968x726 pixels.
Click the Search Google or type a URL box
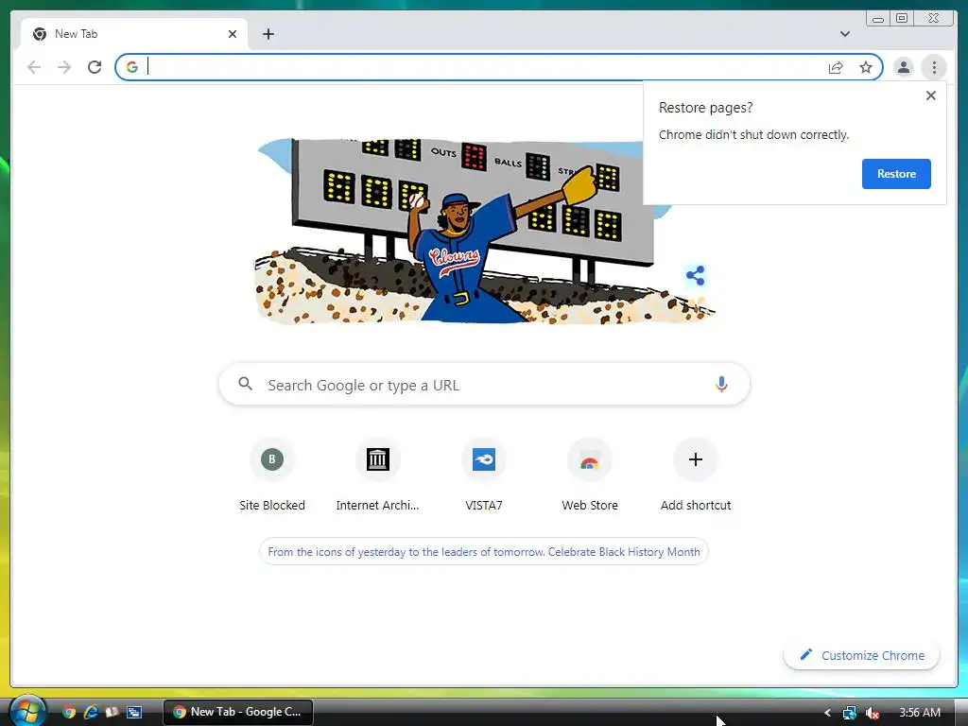(484, 385)
